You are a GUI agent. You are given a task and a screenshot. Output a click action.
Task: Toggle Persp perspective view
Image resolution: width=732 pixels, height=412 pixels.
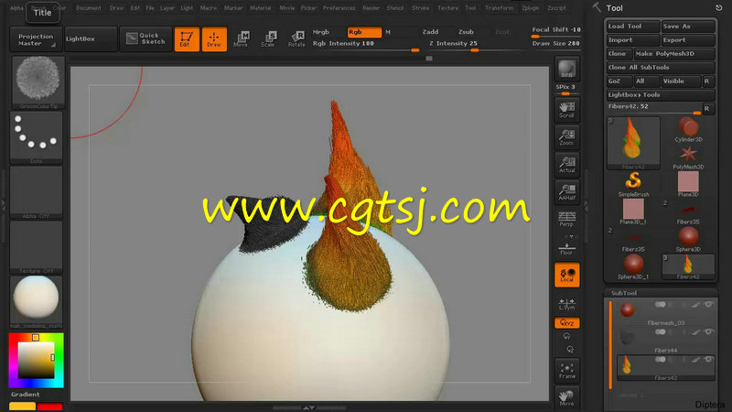pos(566,220)
